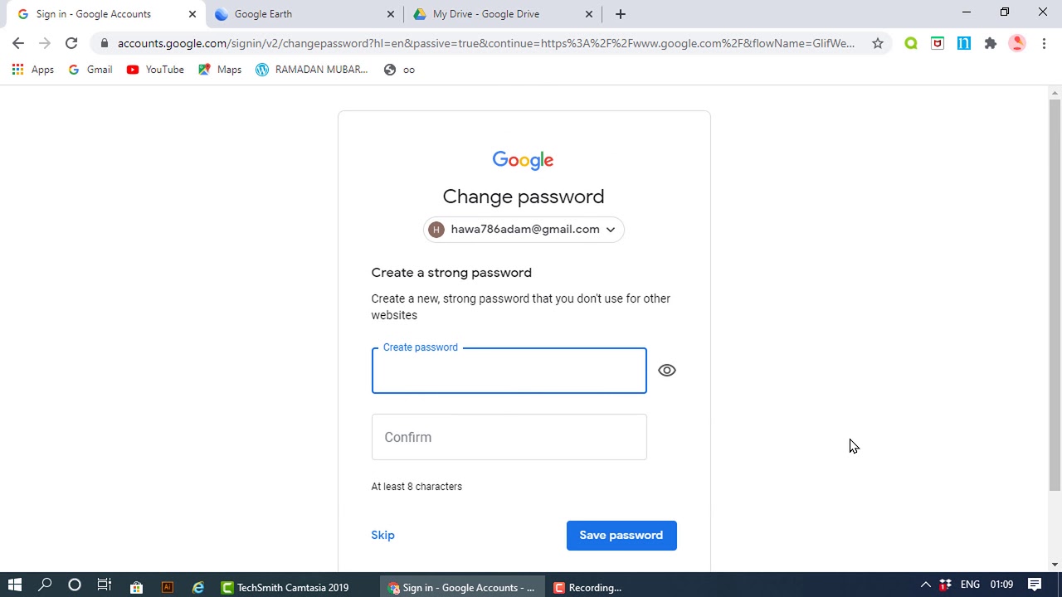
Task: Go back to previous page
Action: click(x=18, y=43)
